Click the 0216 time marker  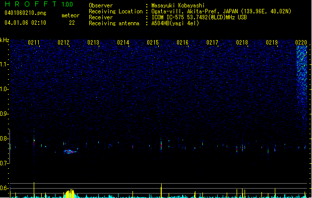tap(183, 43)
